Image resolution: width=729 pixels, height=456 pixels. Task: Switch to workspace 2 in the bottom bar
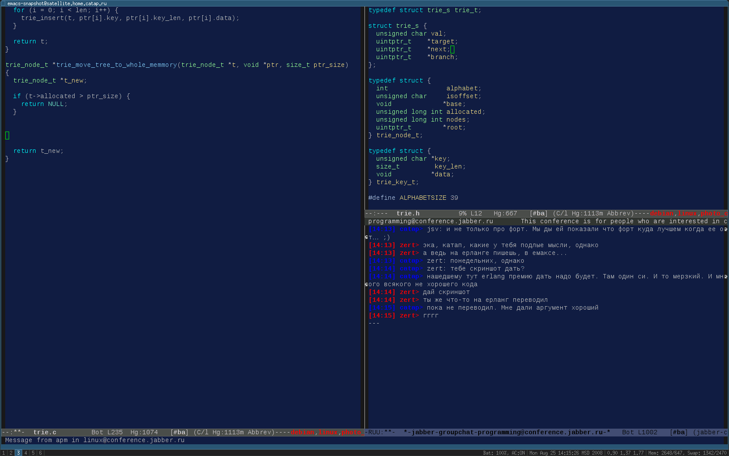11,453
